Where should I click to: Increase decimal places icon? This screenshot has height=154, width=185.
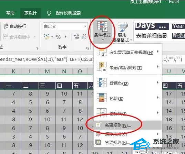pos(76,37)
